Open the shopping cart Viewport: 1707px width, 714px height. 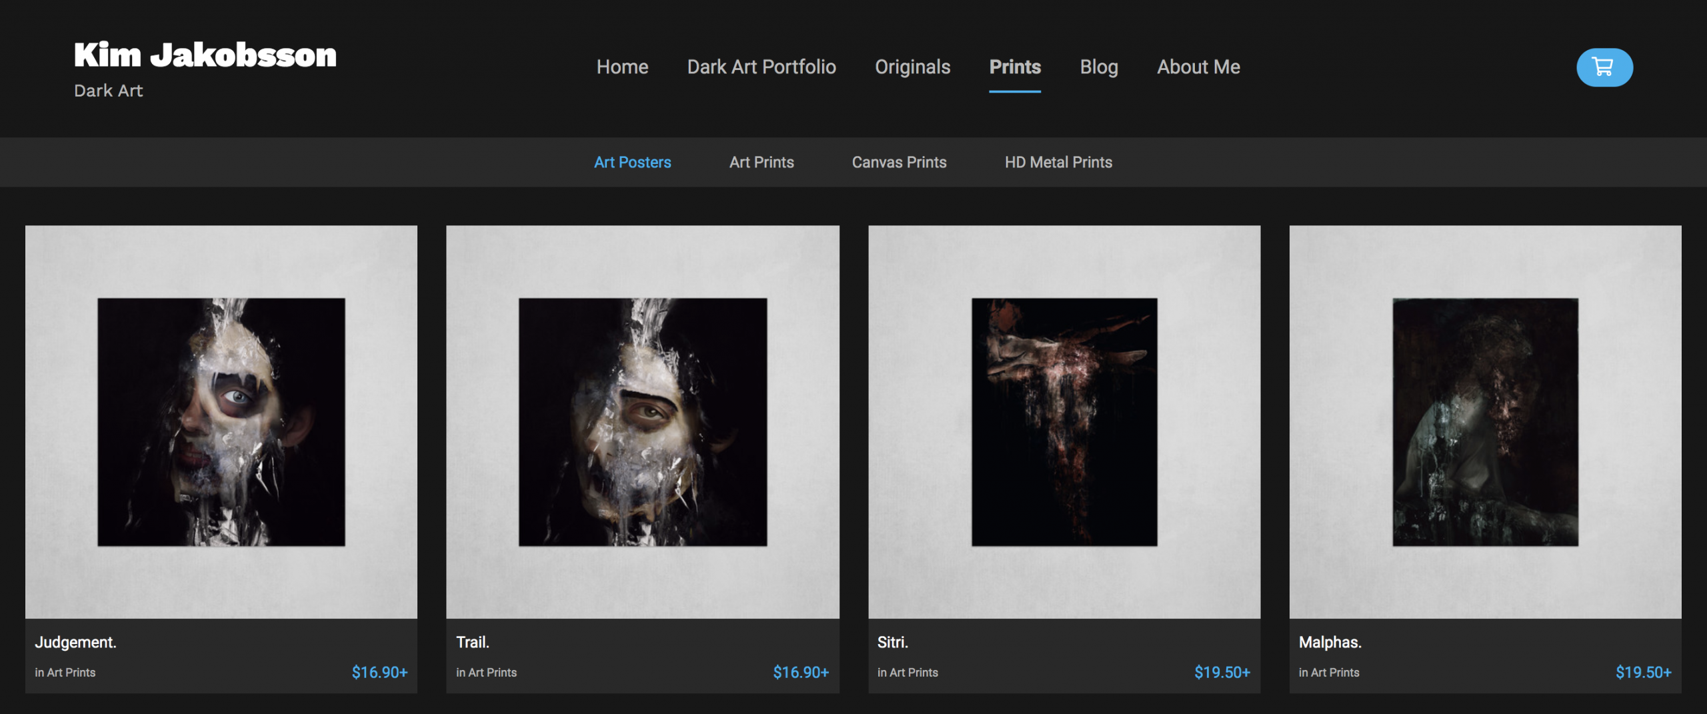coord(1604,67)
